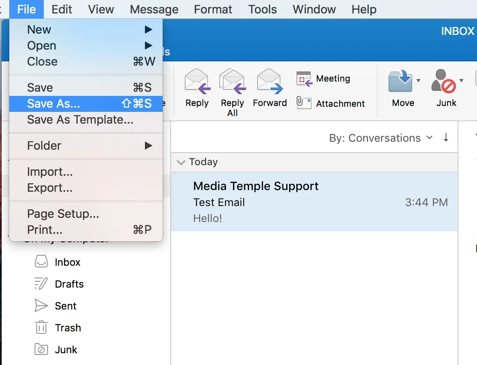Mark message as Junk
Viewport: 477px width, 365px height.
444,82
